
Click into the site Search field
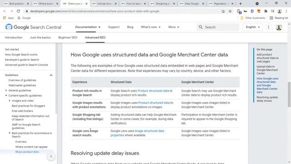click(218, 27)
